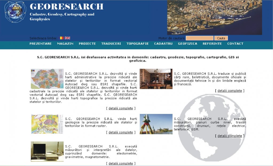Select the Romanian flag language icon

click(x=62, y=38)
